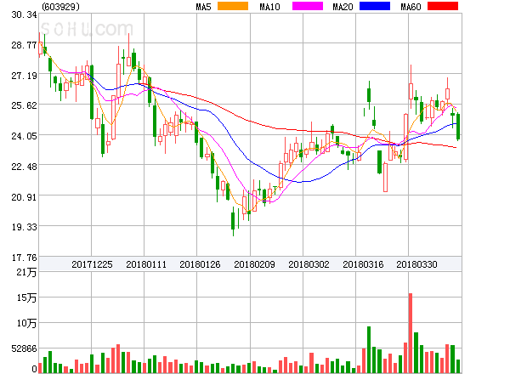Viewport: 510px width, 374px height.
Task: Click the 20.91 price axis label
Action: 24,197
